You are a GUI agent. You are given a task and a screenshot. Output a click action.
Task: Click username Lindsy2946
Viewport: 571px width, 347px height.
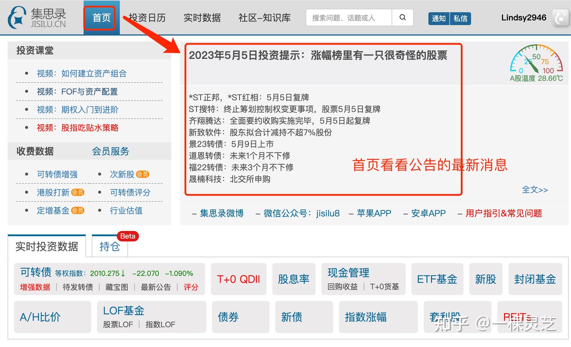click(x=524, y=17)
